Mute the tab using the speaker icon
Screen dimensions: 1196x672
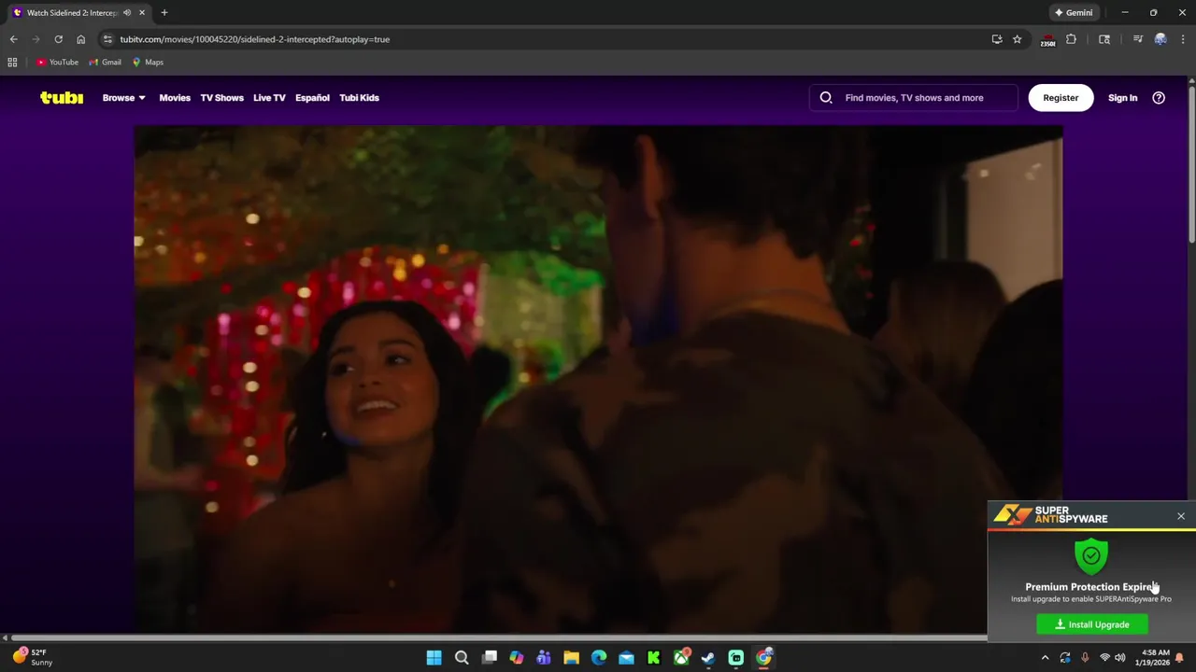coord(127,13)
